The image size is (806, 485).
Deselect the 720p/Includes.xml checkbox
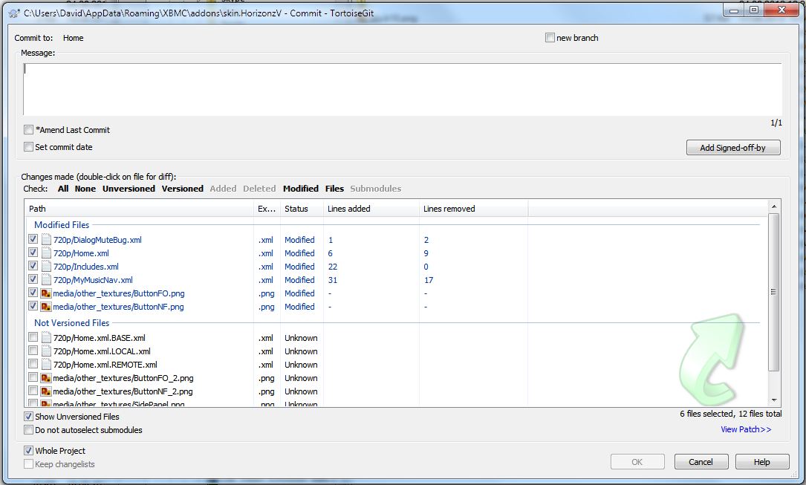33,266
